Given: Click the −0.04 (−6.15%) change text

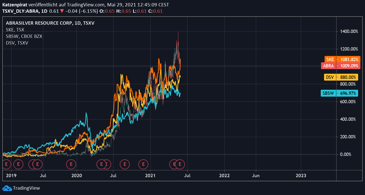Looking at the screenshot, I should 81,11.
